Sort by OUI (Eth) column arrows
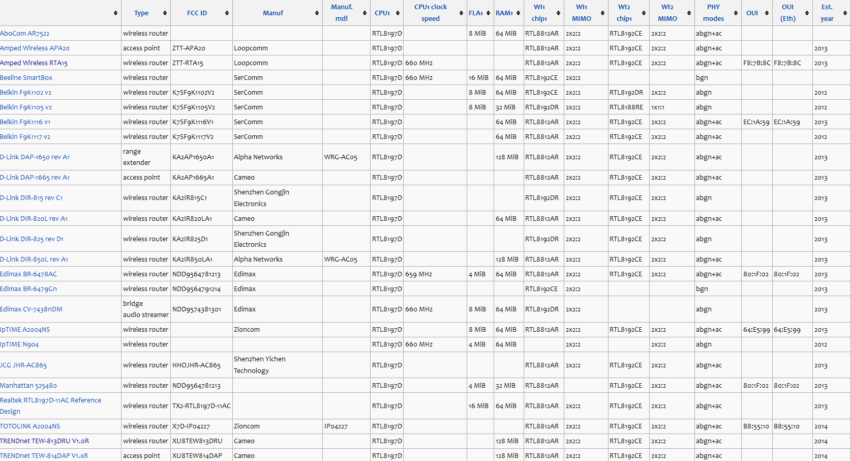 (x=807, y=13)
